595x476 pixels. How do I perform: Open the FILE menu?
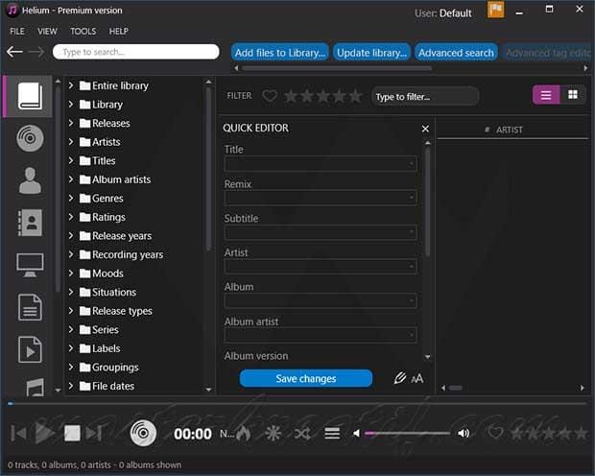(x=17, y=31)
